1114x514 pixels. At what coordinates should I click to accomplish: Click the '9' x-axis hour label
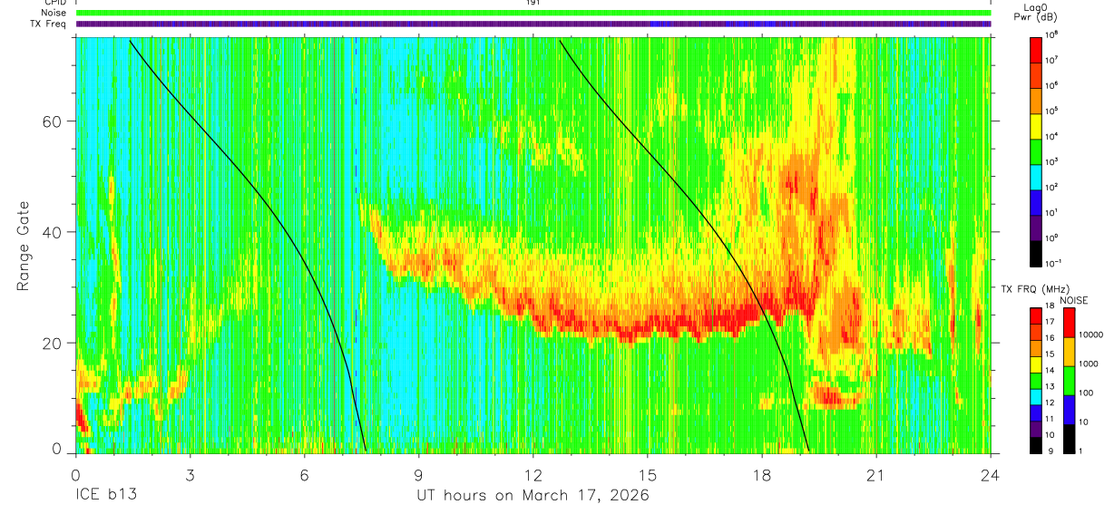419,474
